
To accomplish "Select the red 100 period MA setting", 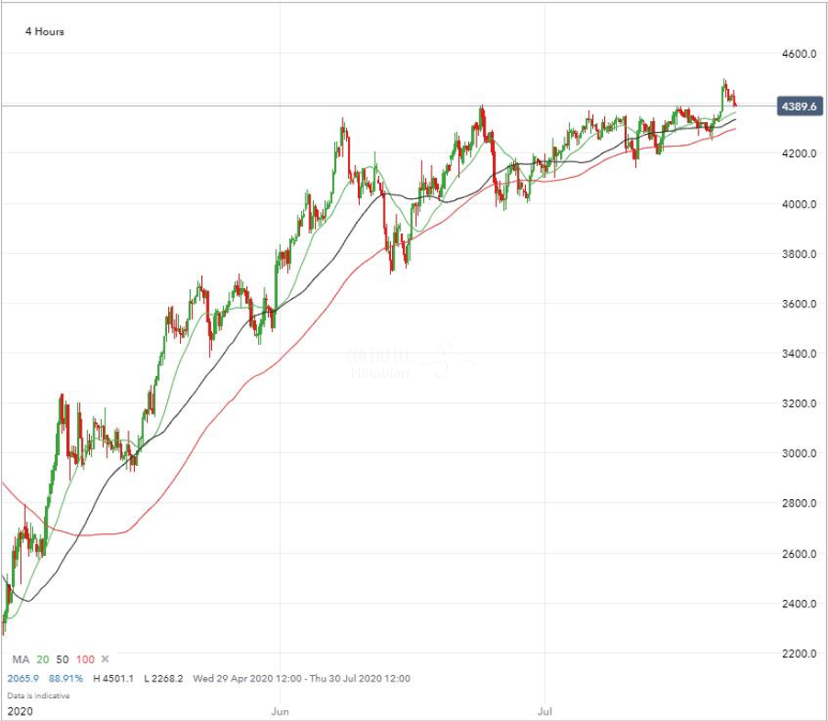I will [x=85, y=659].
